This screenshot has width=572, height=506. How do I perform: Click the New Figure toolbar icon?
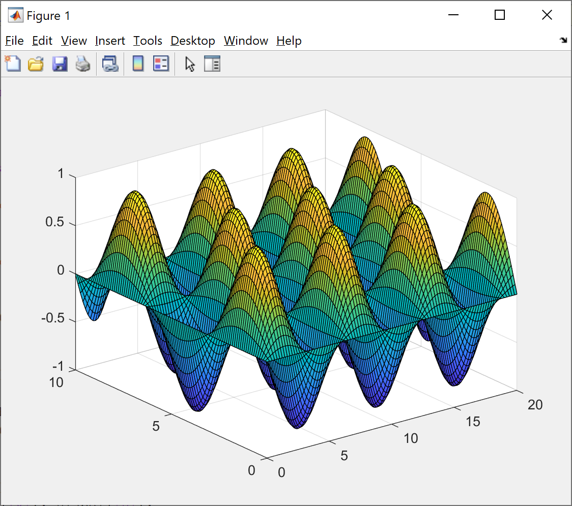click(13, 64)
